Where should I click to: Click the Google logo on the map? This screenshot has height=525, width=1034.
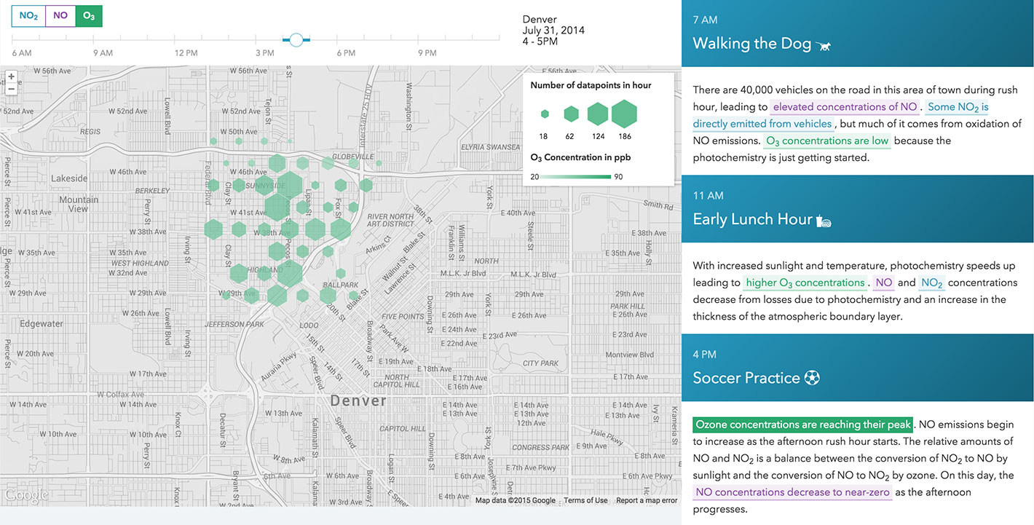pyautogui.click(x=26, y=495)
